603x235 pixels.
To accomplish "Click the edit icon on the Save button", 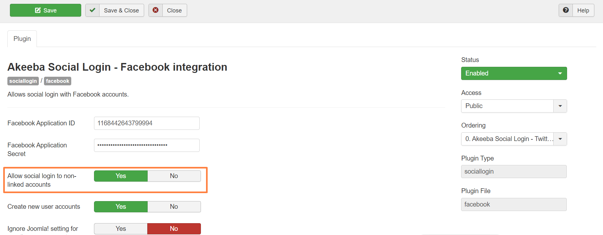I will click(x=38, y=10).
